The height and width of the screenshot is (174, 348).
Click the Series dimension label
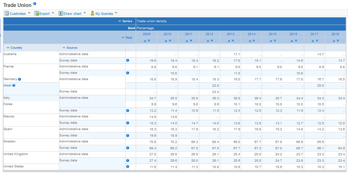click(x=127, y=21)
